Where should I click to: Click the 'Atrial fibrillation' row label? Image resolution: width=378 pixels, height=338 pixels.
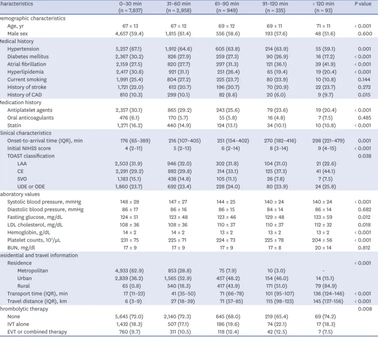pyautogui.click(x=26, y=64)
